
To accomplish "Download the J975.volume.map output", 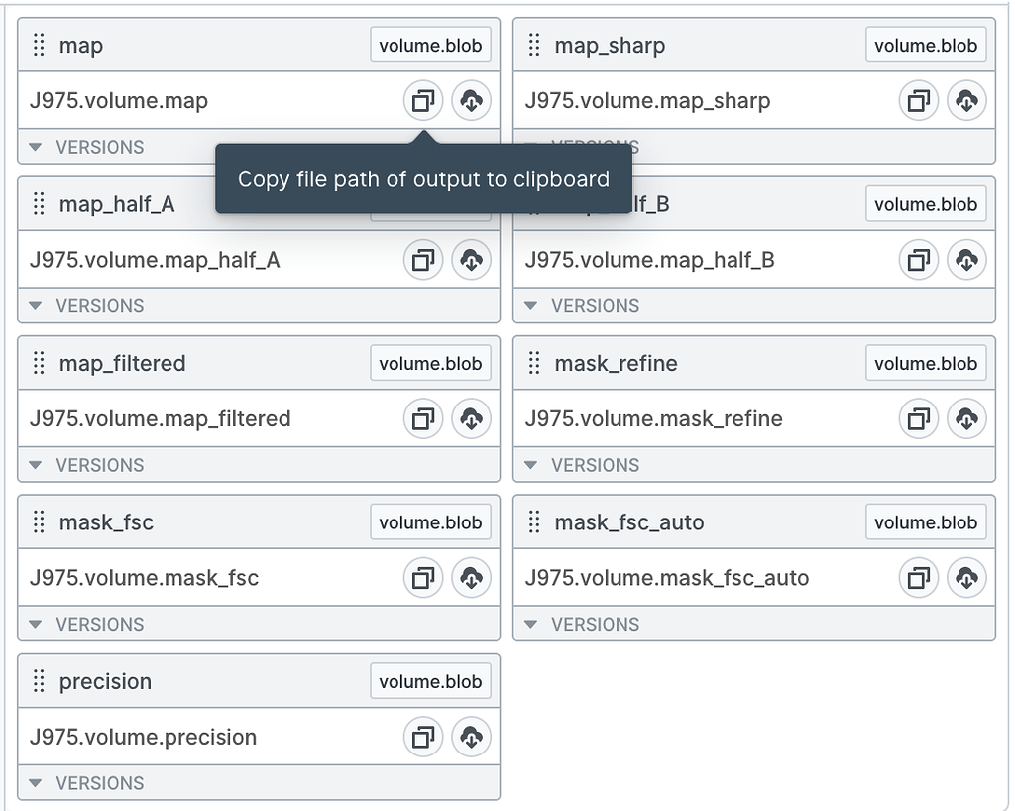I will [x=471, y=100].
